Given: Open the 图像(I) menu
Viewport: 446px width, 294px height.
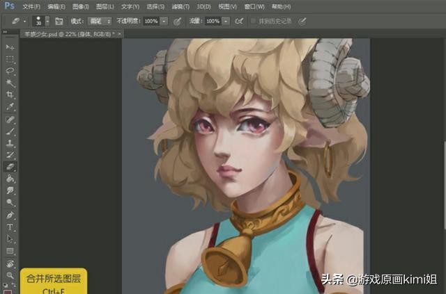Looking at the screenshot, I should (81, 6).
